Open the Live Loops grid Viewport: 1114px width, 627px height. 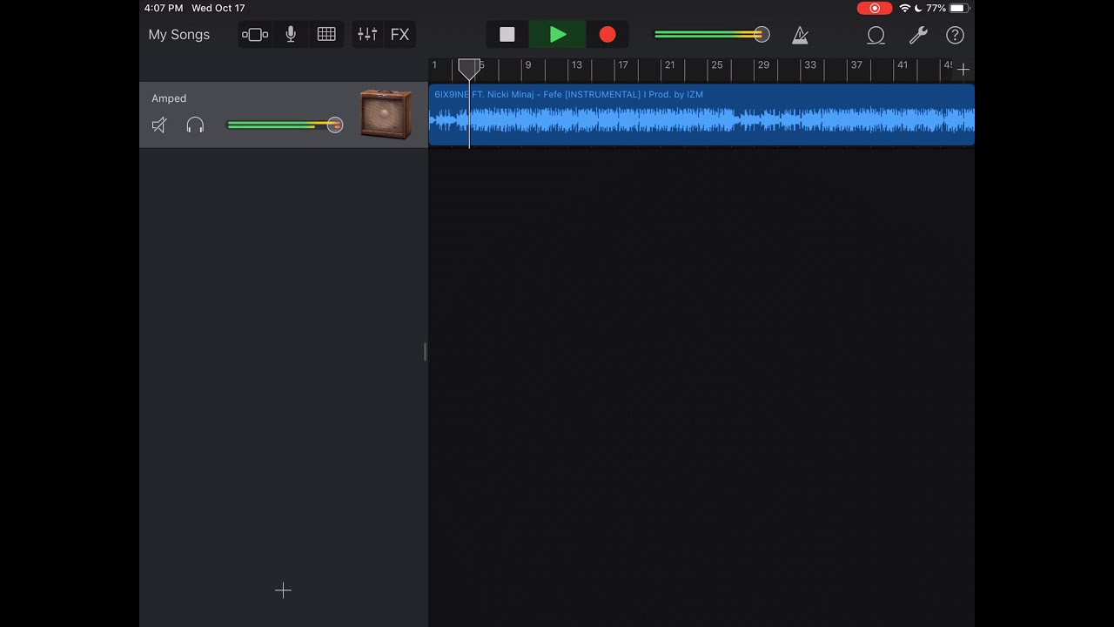click(326, 35)
